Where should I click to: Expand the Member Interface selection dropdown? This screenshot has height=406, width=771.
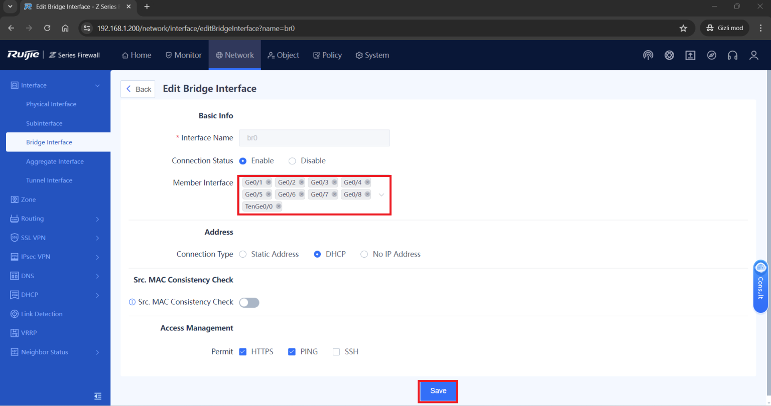(381, 194)
